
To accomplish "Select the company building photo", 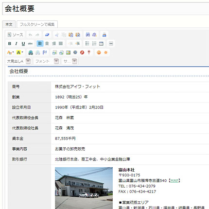I will coord(84,188).
